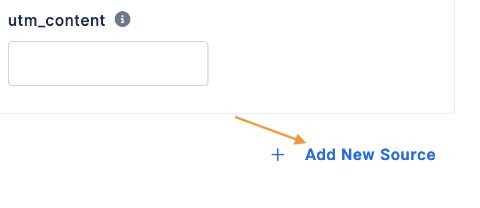
Task: Click the utm_content field label
Action: 57,21
